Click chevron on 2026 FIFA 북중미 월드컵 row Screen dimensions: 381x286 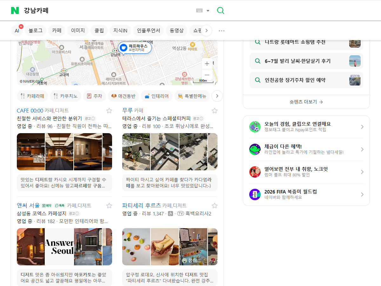(x=362, y=194)
